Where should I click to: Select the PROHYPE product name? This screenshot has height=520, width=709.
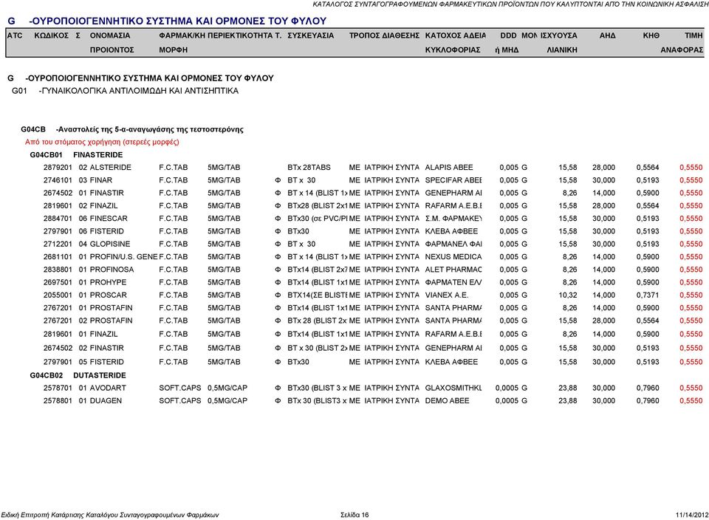pyautogui.click(x=108, y=283)
